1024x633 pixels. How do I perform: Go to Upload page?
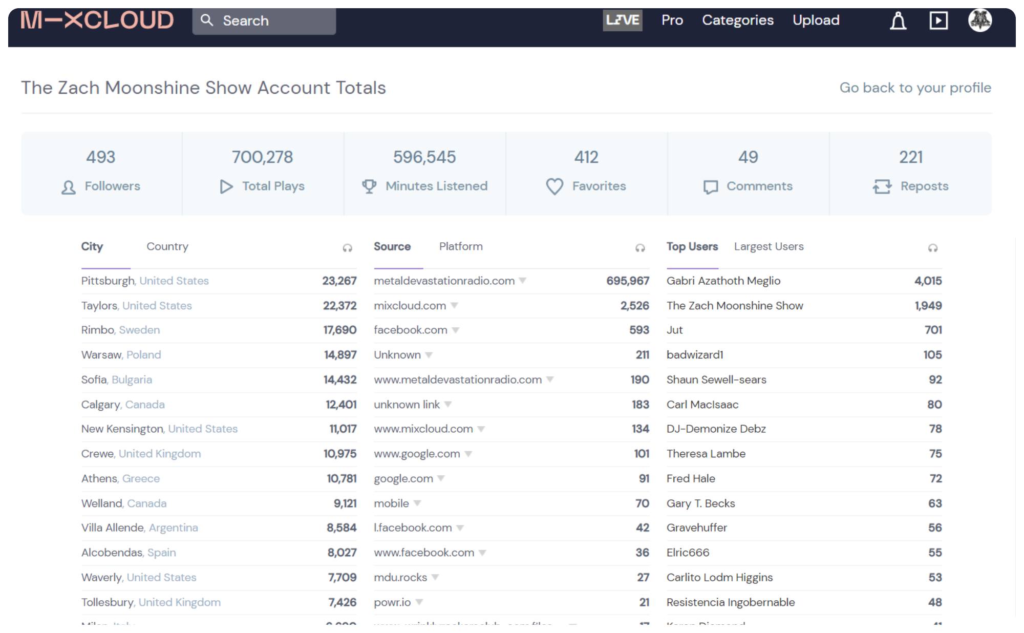(x=816, y=20)
